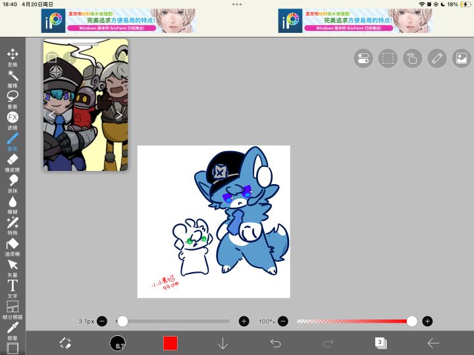Hide tool panel with down arrow
The height and width of the screenshot is (355, 474).
point(223,343)
